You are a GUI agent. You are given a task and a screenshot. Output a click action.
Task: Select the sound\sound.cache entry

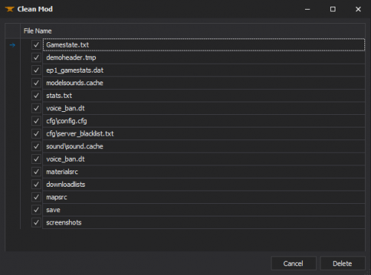tap(204, 146)
